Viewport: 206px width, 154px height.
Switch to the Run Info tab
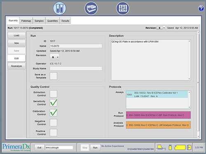pos(13,21)
